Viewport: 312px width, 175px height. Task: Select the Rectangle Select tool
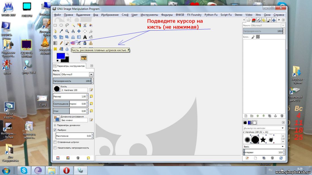coord(55,25)
